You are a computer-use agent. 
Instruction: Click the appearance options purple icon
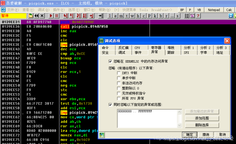[x=192, y=16]
